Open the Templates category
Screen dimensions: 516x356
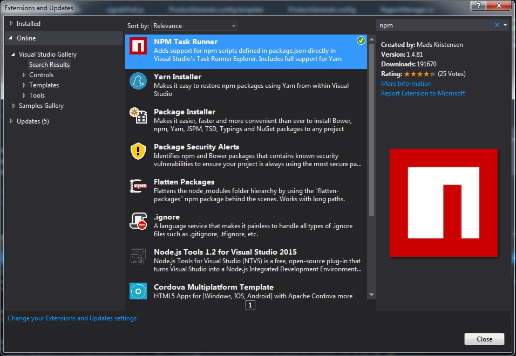44,85
